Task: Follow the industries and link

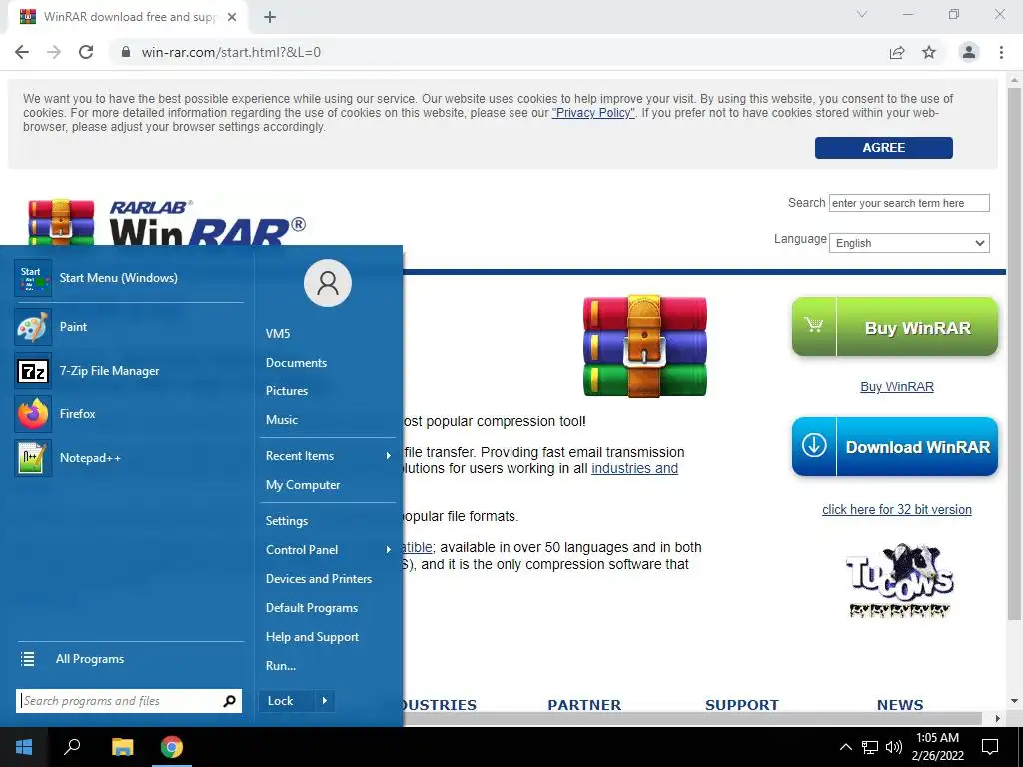Action: pyautogui.click(x=634, y=469)
